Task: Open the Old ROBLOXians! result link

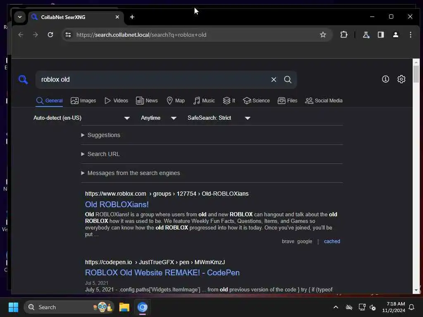Action: point(117,204)
